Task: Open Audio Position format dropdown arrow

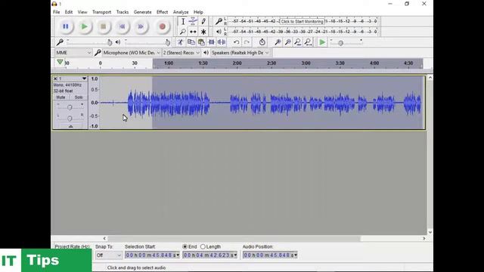Action: pos(296,255)
